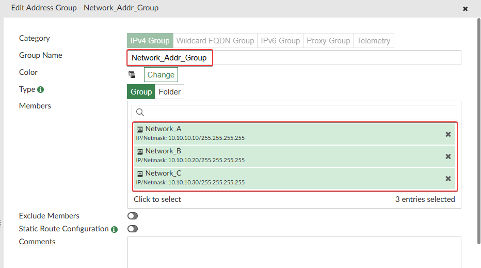481x268 pixels.
Task: Click the magnifier icon in members search
Action: click(140, 113)
